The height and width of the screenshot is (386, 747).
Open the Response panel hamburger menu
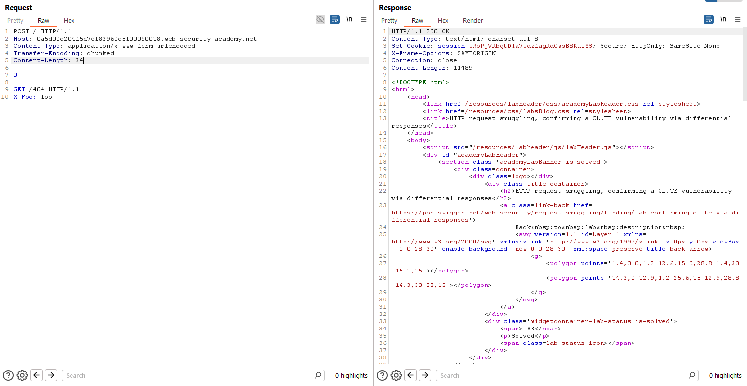pyautogui.click(x=738, y=19)
